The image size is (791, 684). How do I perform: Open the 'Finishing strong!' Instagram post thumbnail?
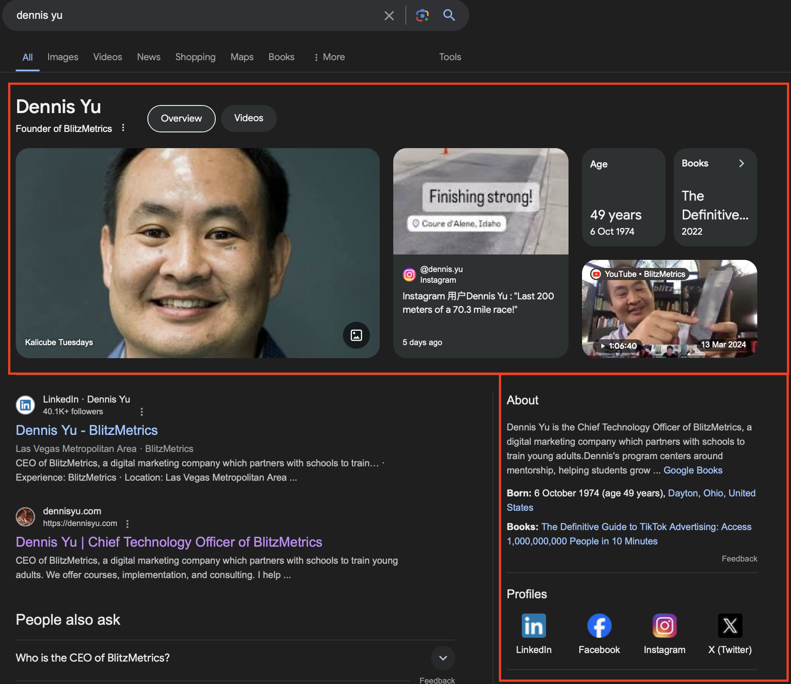[480, 202]
